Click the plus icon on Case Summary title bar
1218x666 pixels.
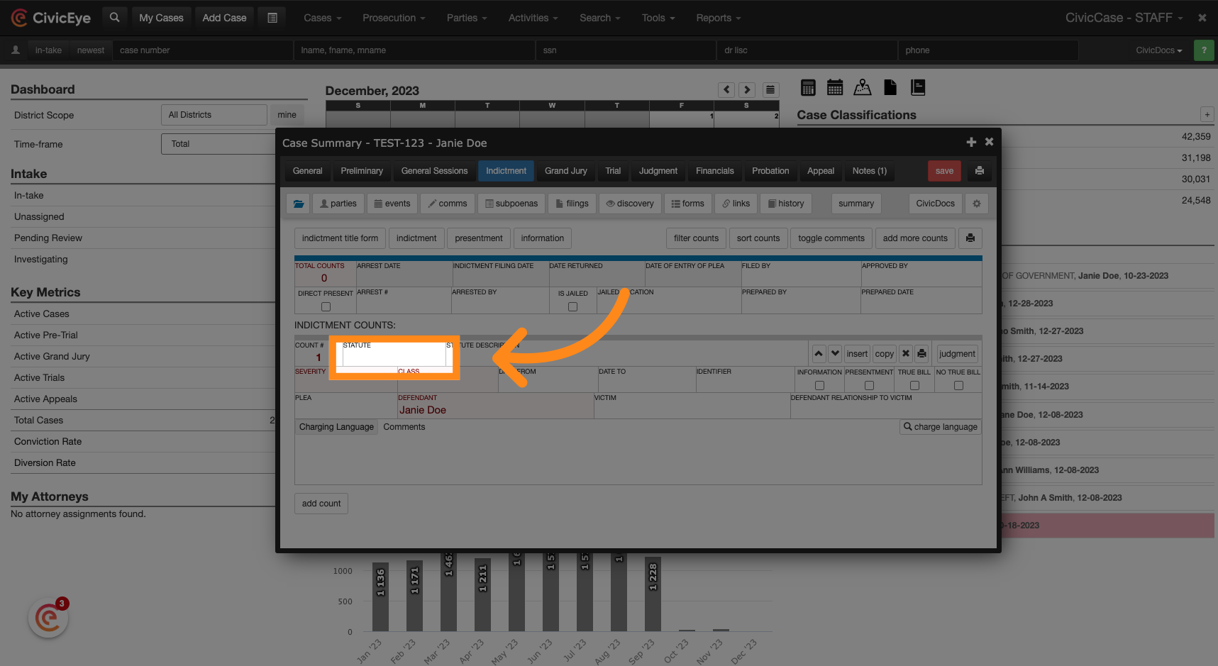[971, 143]
